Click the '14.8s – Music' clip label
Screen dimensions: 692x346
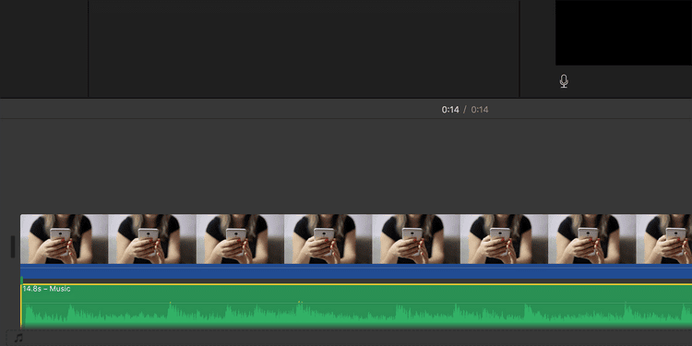click(x=46, y=289)
